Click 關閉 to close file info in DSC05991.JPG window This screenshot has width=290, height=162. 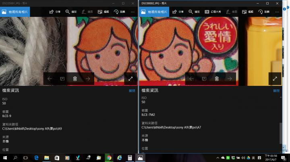click(x=132, y=91)
